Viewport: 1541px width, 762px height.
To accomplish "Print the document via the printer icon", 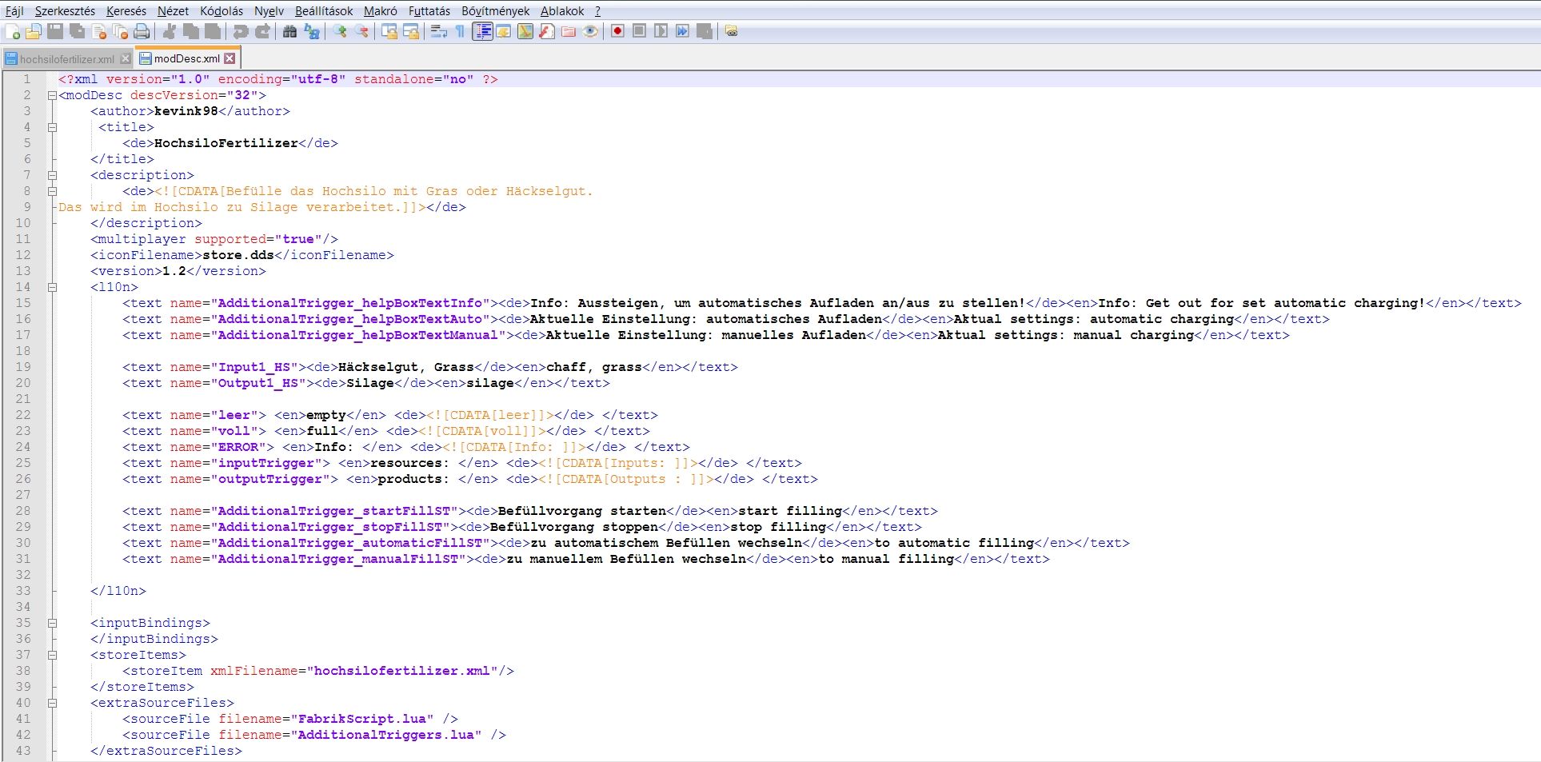I will [x=142, y=31].
